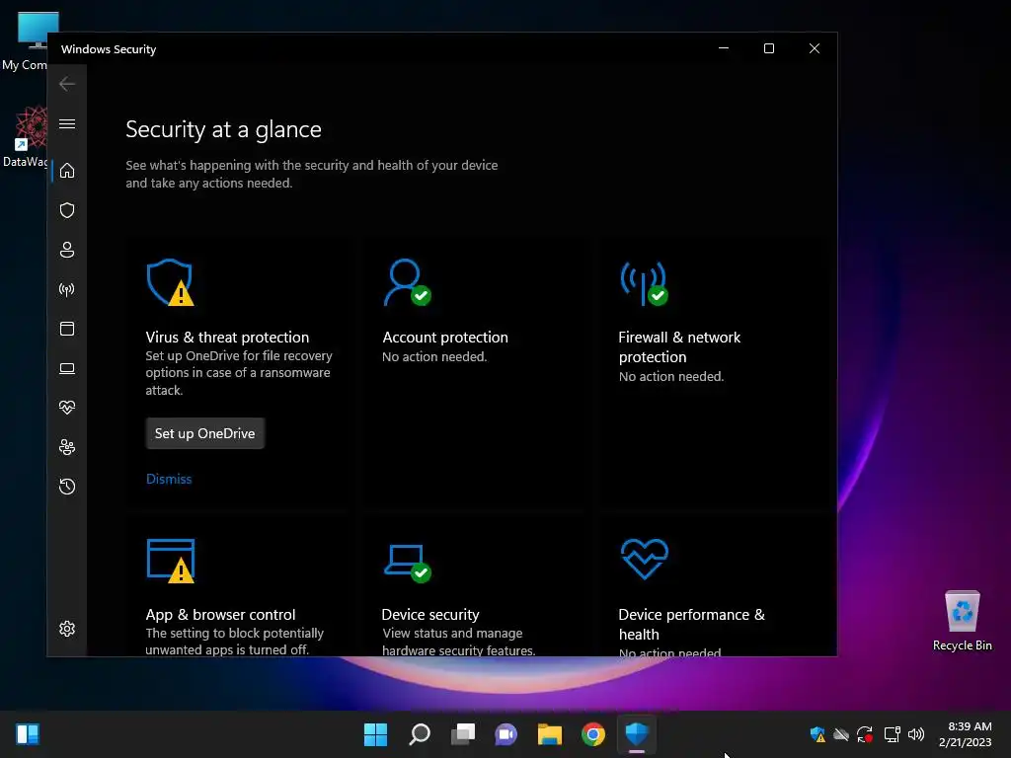Open Virus & threat protection heading
The width and height of the screenshot is (1011, 758).
click(x=227, y=338)
